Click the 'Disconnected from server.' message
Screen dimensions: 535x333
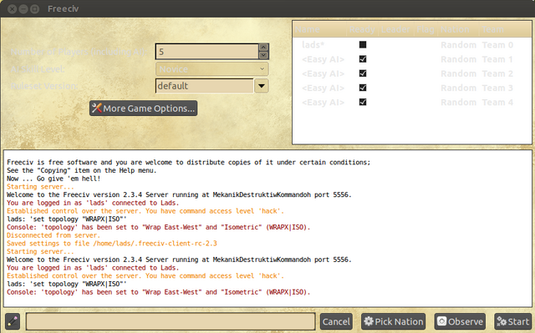[x=53, y=235]
